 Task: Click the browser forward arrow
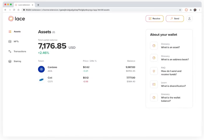click(10, 10)
